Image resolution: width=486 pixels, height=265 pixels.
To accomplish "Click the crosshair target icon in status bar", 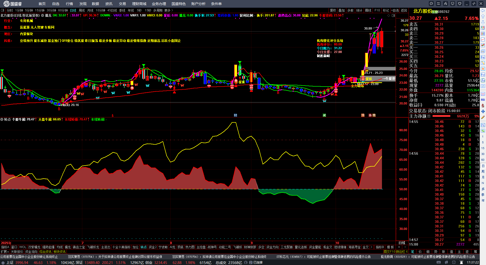I will click(x=454, y=262).
